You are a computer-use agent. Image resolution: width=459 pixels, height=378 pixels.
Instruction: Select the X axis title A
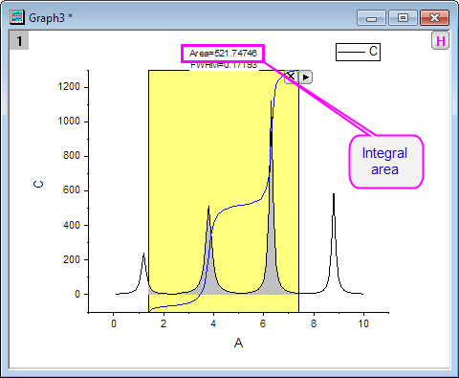point(238,344)
